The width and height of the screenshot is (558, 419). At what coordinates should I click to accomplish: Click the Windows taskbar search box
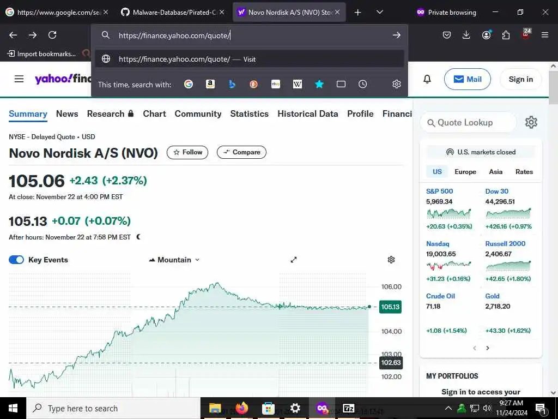(x=113, y=408)
